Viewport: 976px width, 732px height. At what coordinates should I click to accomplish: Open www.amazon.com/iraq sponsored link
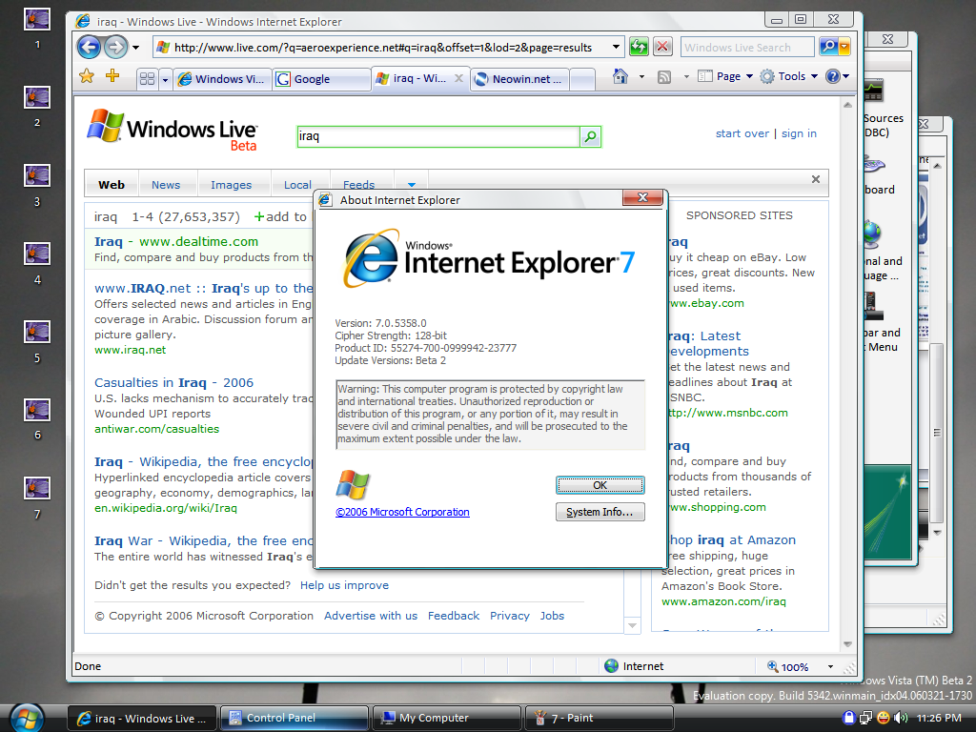click(x=723, y=601)
